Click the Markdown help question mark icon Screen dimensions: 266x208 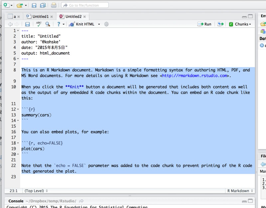point(59,24)
